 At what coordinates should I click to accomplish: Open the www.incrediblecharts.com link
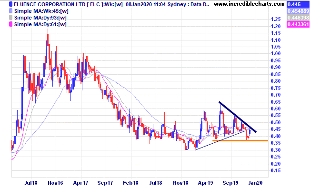point(250,4)
